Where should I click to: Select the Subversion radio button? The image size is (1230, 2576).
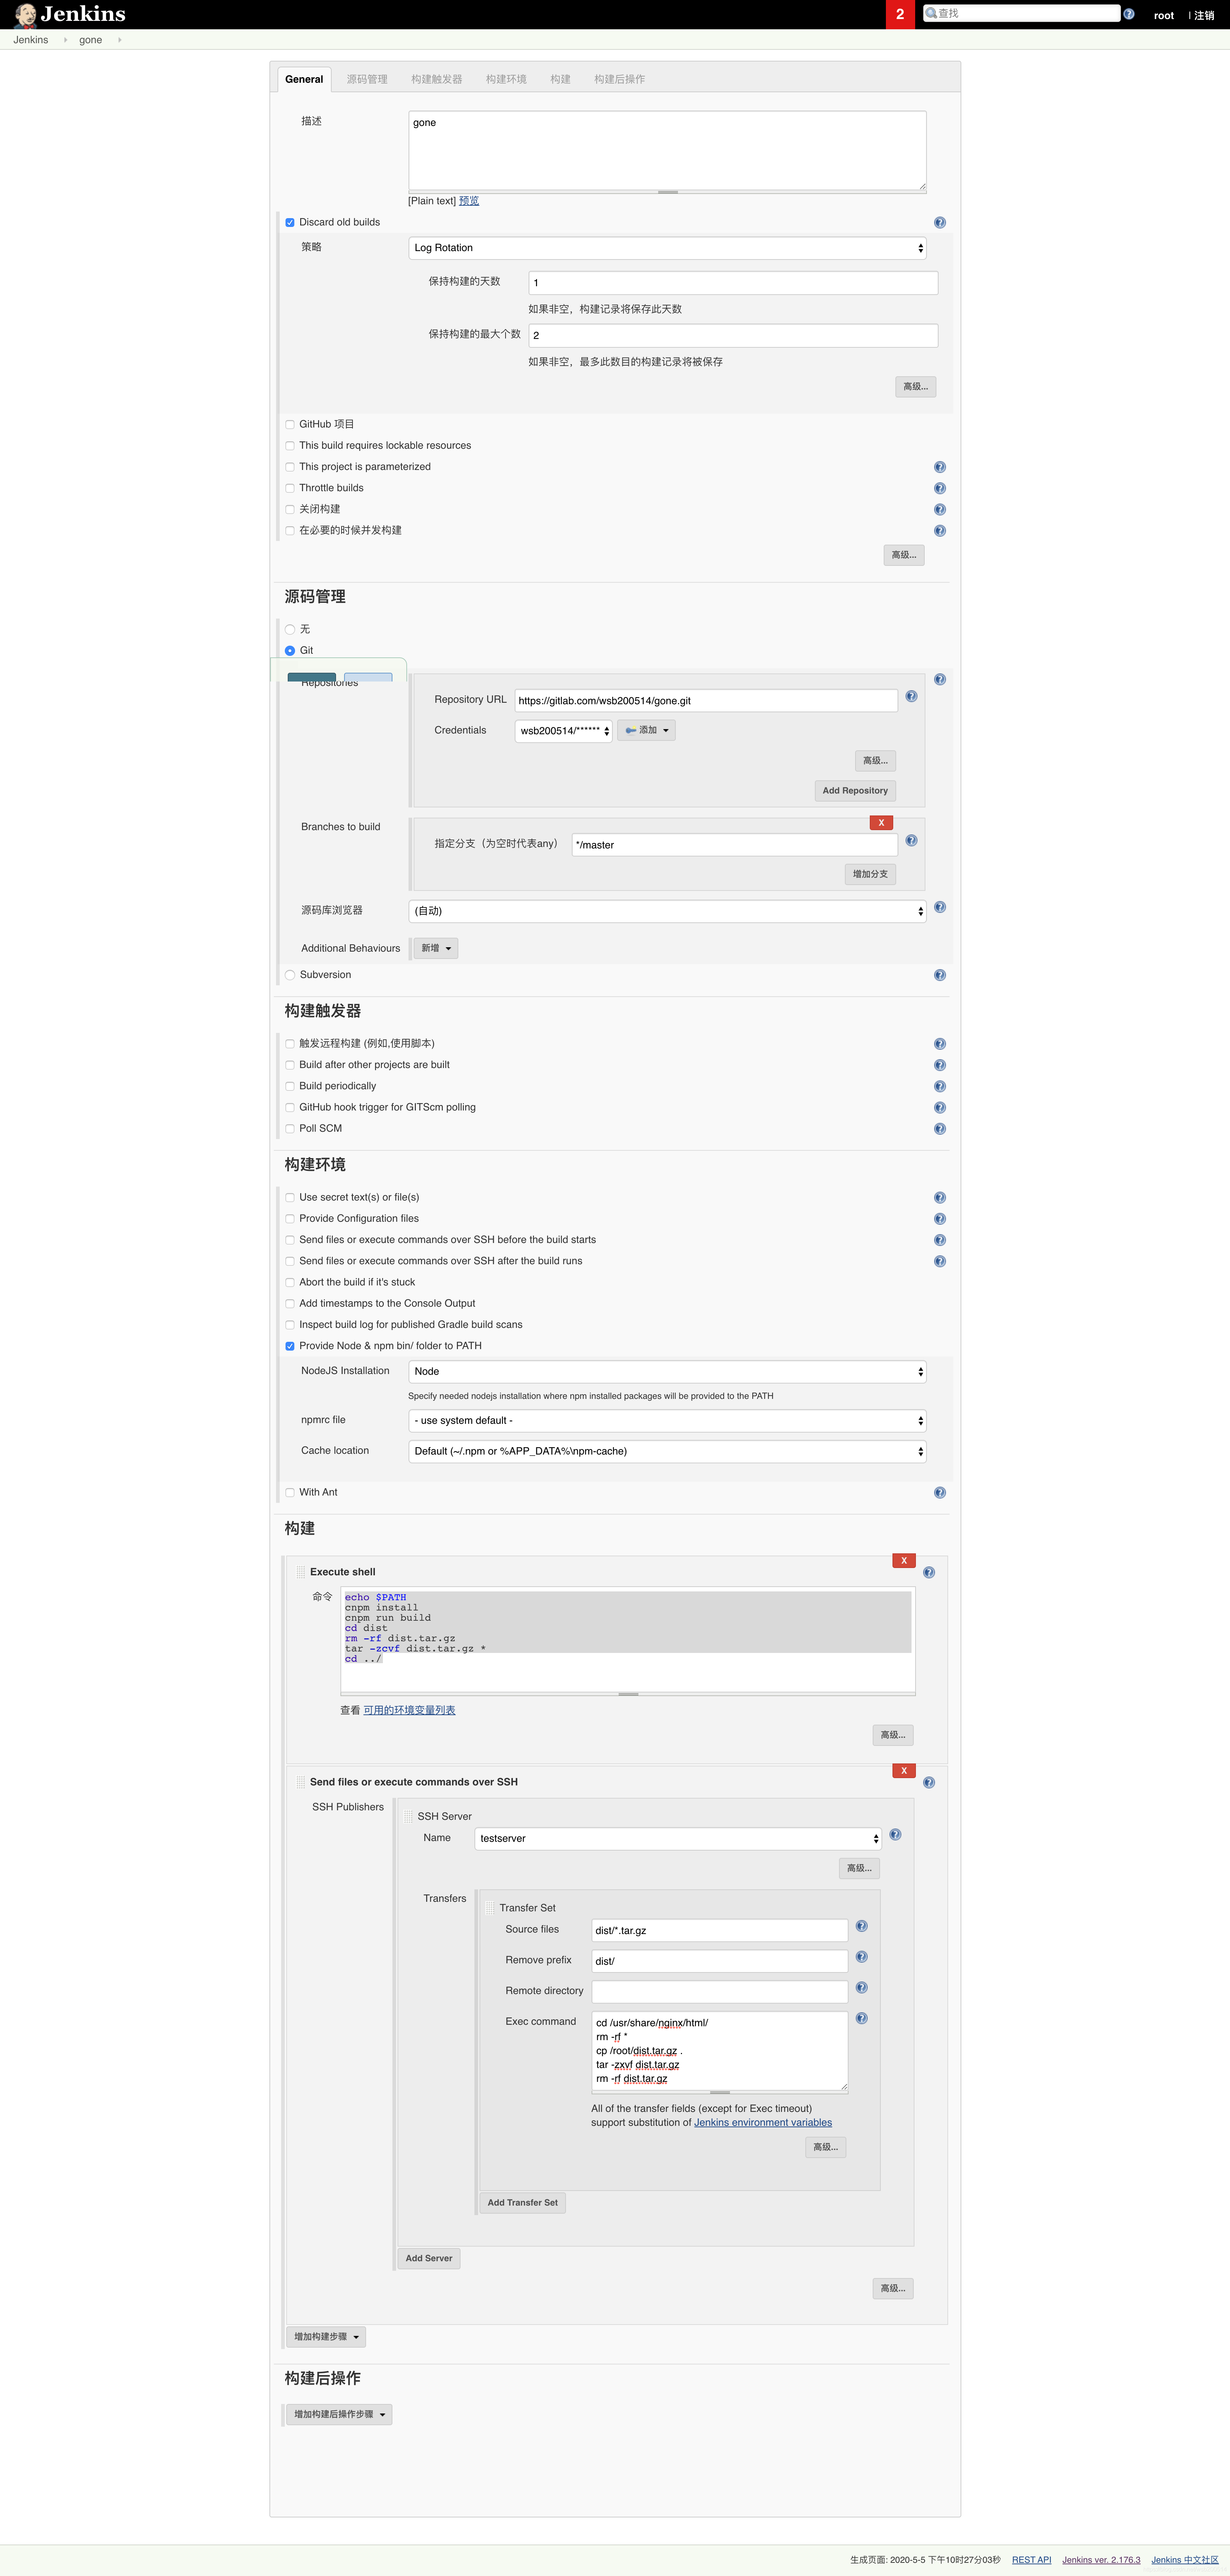(x=290, y=975)
